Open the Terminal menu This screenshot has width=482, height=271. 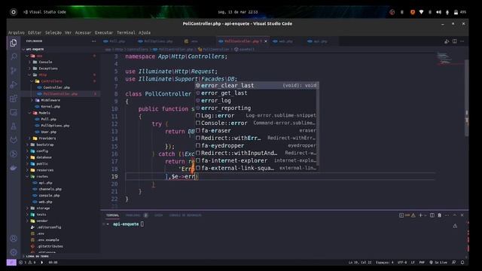pyautogui.click(x=126, y=32)
